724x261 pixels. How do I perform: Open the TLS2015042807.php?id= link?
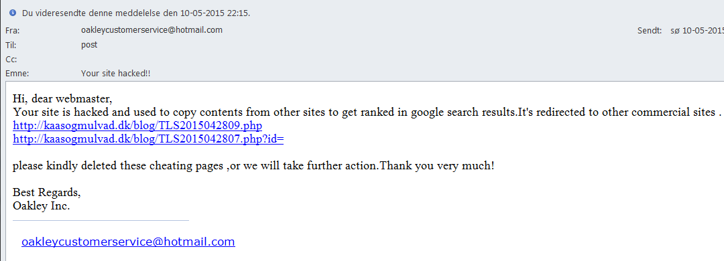[x=148, y=139]
